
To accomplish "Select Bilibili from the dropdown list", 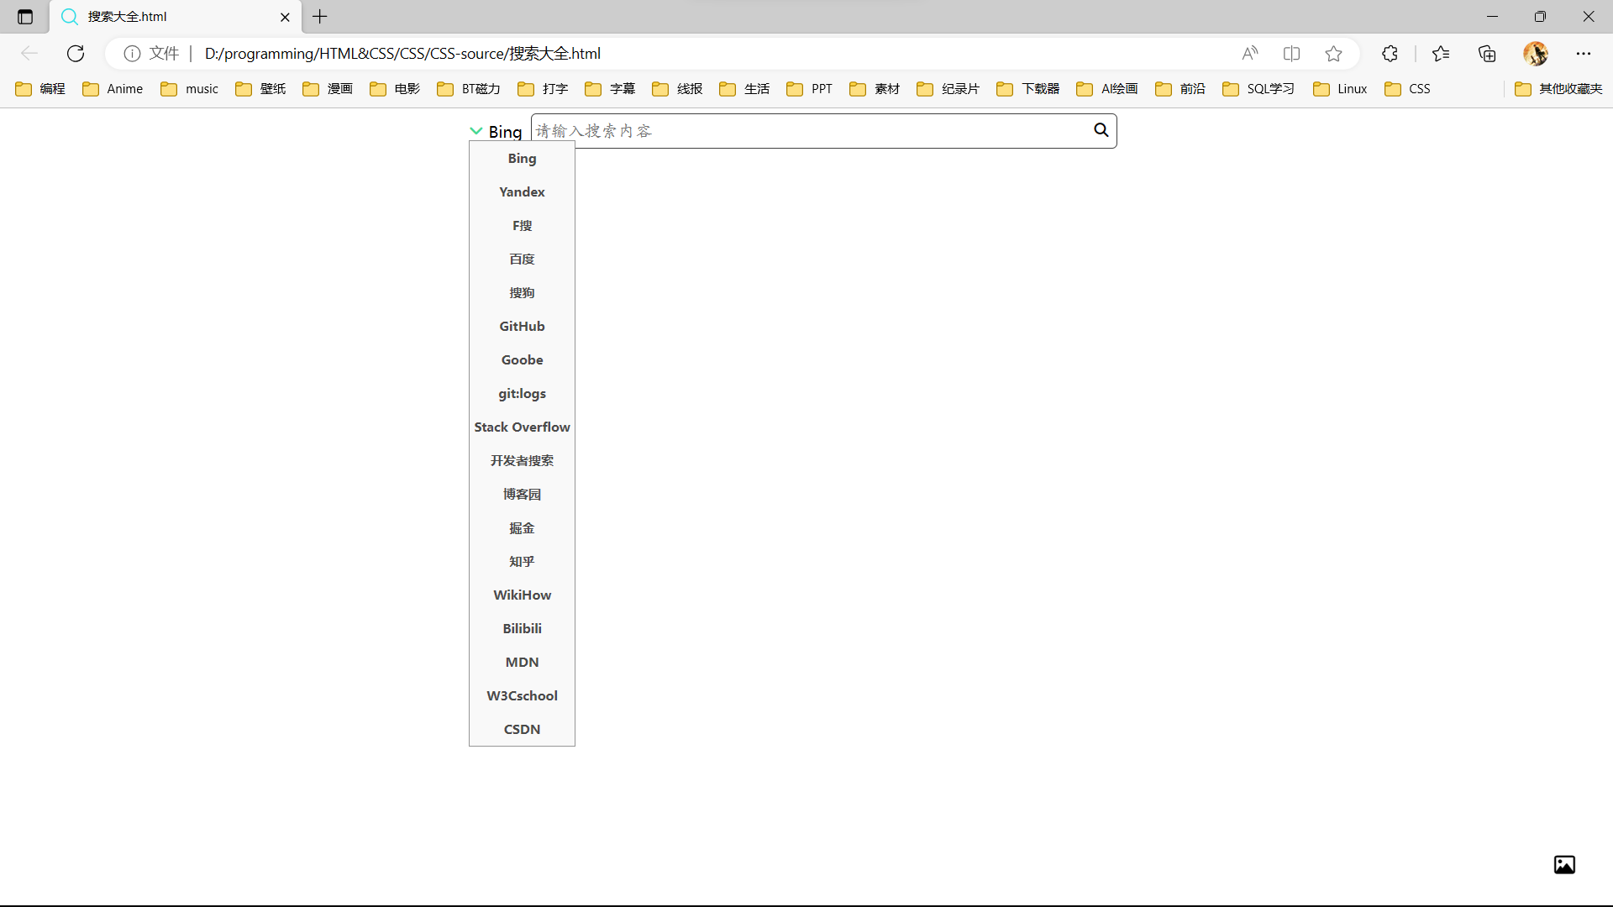I will (522, 629).
